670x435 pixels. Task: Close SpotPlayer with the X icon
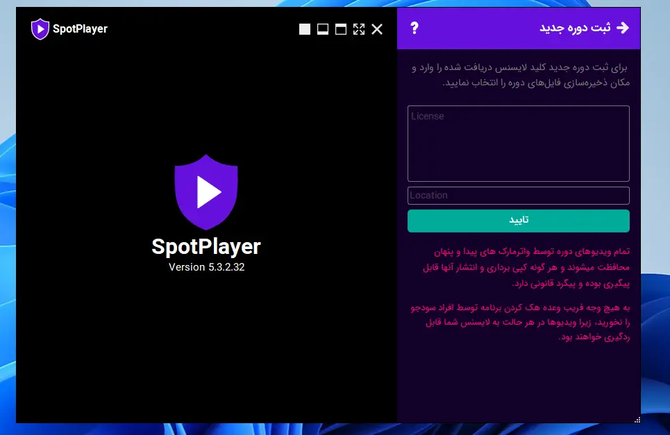point(377,29)
